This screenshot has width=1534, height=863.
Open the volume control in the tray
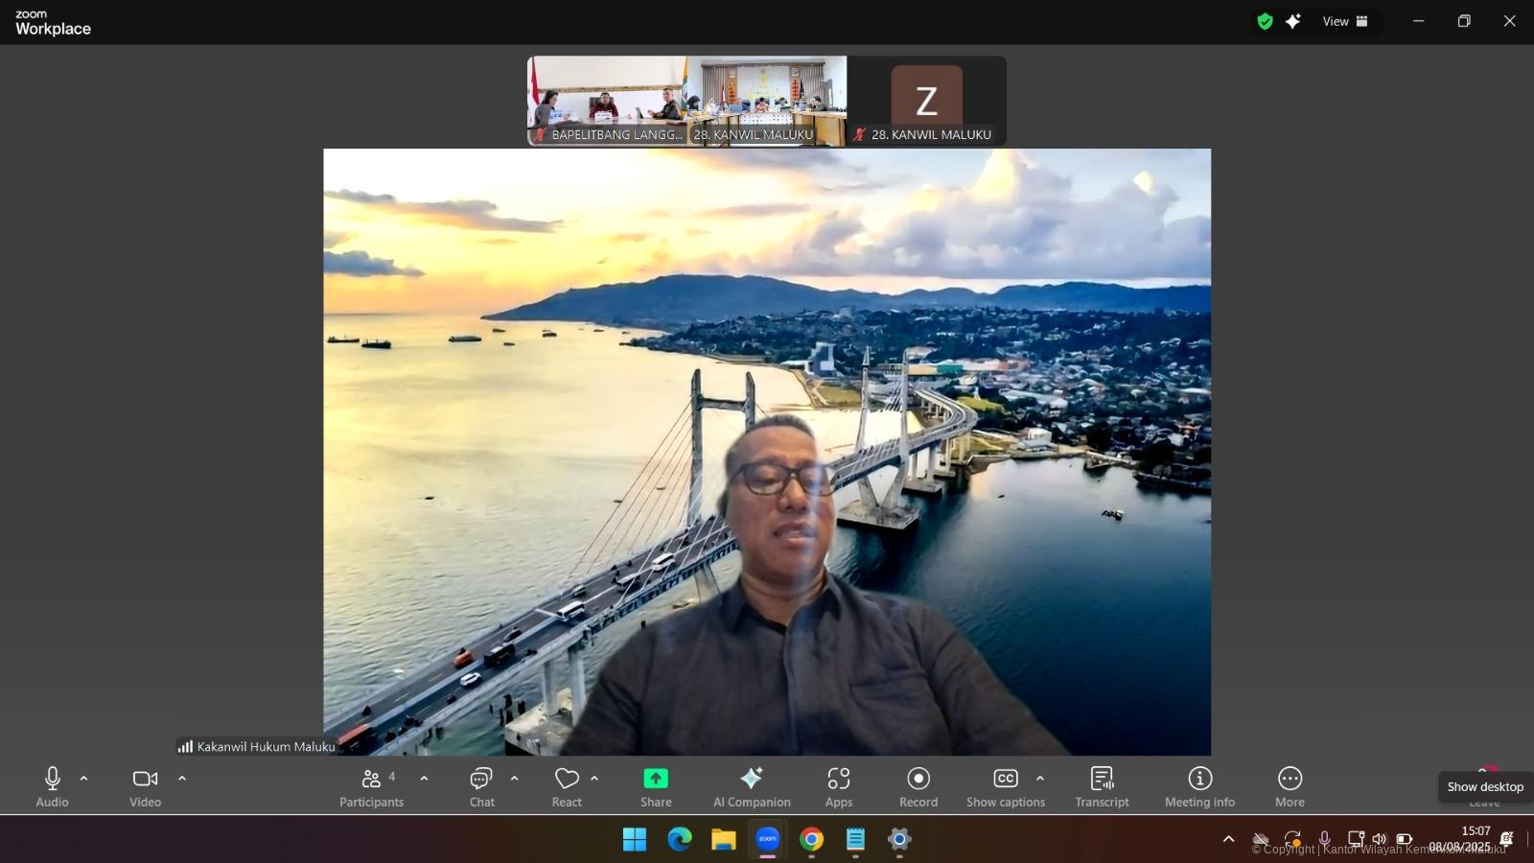coord(1379,839)
